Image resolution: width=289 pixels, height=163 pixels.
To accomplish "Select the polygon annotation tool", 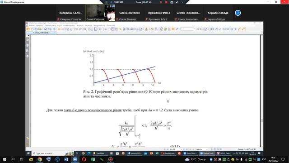I will 232,29.
